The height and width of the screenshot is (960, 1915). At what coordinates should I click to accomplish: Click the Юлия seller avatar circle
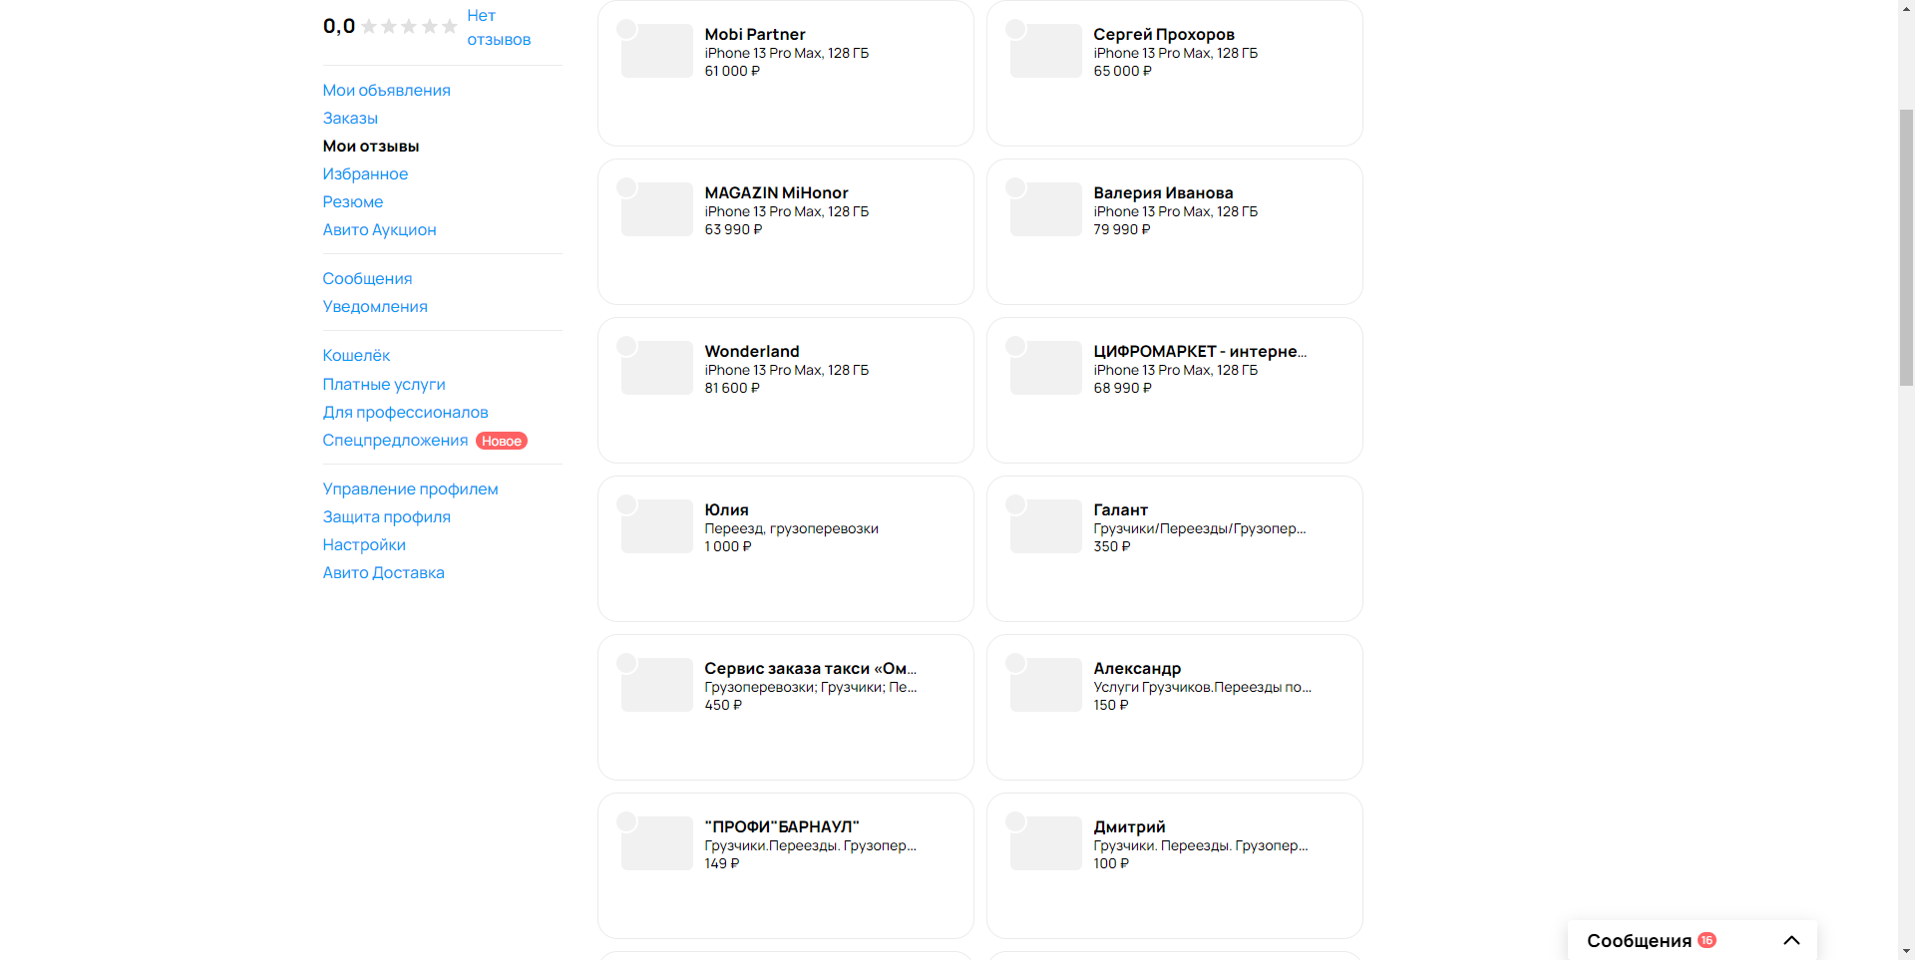[x=626, y=504]
